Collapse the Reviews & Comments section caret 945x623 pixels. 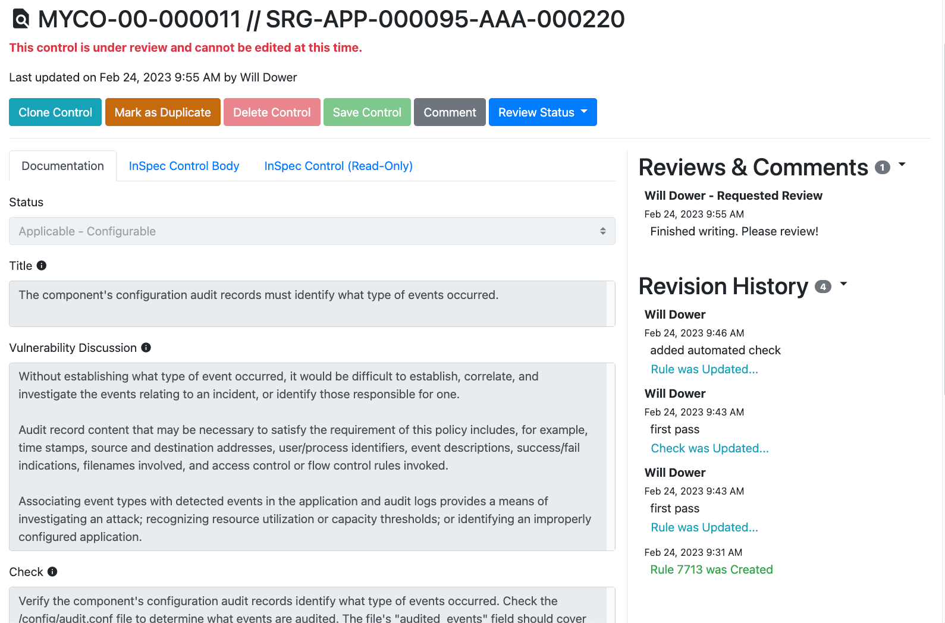click(902, 165)
